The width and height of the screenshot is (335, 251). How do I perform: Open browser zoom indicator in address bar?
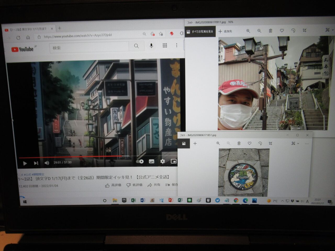coord(144,34)
